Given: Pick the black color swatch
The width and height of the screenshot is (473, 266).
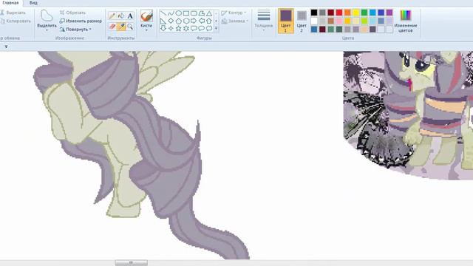Looking at the screenshot, I should [x=314, y=13].
